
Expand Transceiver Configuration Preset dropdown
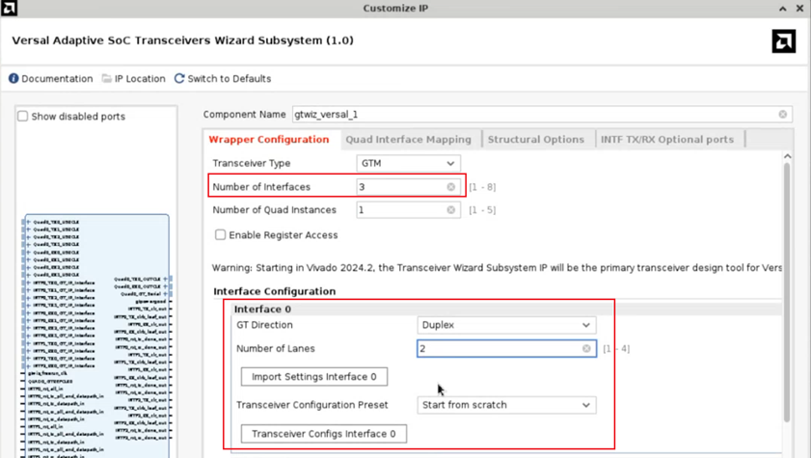506,405
